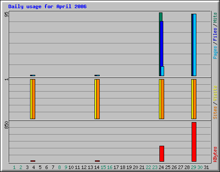The height and width of the screenshot is (172, 220).
Task: Click day label '7' on the x-axis
Action: pyautogui.click(x=53, y=167)
